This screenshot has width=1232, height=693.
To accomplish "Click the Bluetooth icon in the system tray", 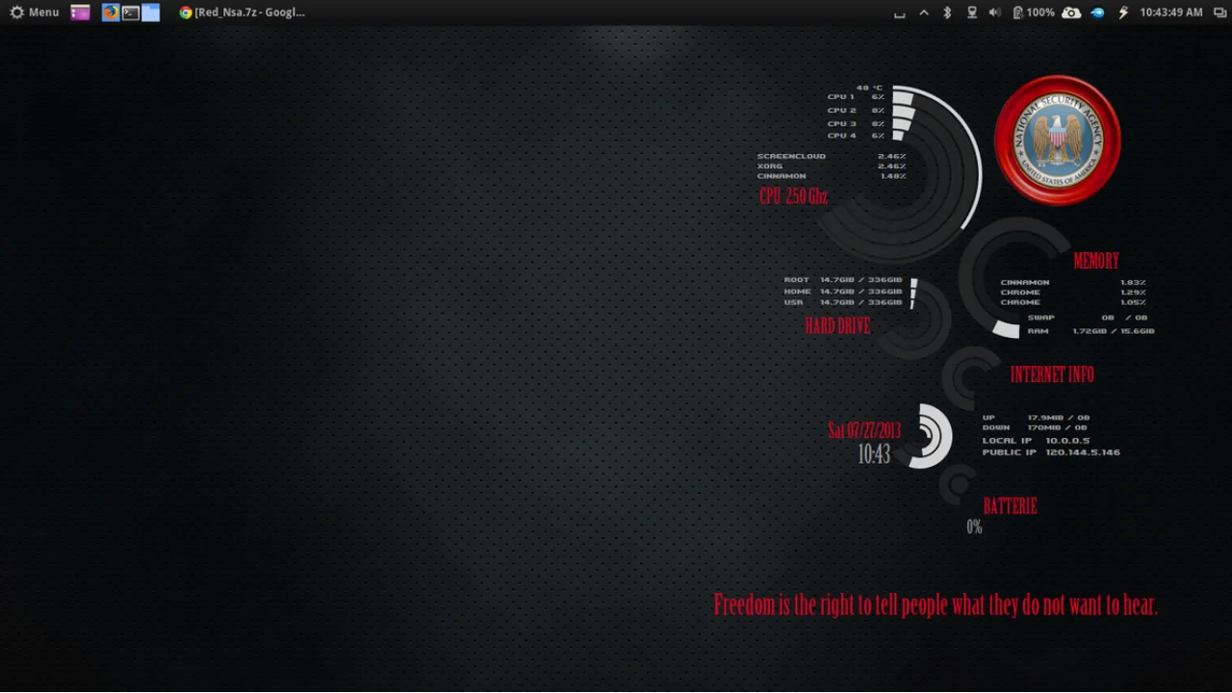I will [946, 13].
